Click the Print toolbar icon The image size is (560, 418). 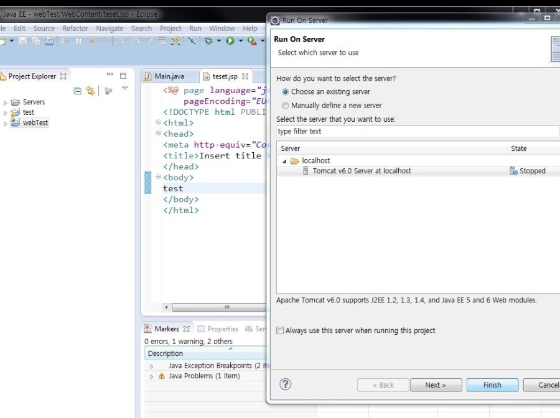[x=49, y=41]
